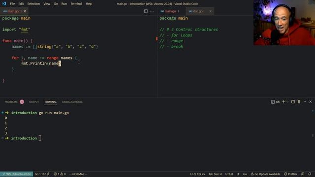
Task: Click the Problems count badge
Action: (x=22, y=102)
